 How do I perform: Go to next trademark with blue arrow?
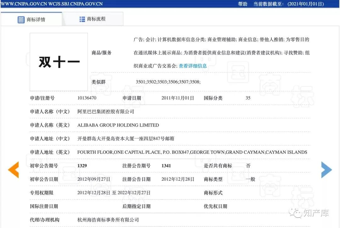coord(326,170)
